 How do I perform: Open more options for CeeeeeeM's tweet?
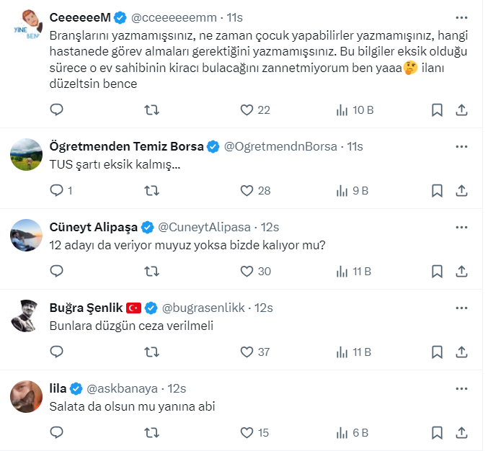[462, 17]
